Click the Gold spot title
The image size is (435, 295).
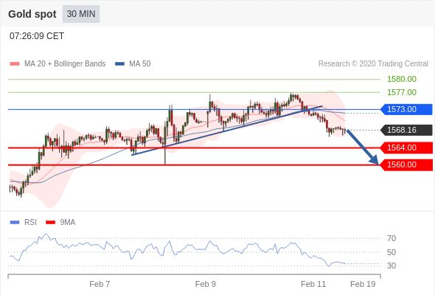coord(32,14)
